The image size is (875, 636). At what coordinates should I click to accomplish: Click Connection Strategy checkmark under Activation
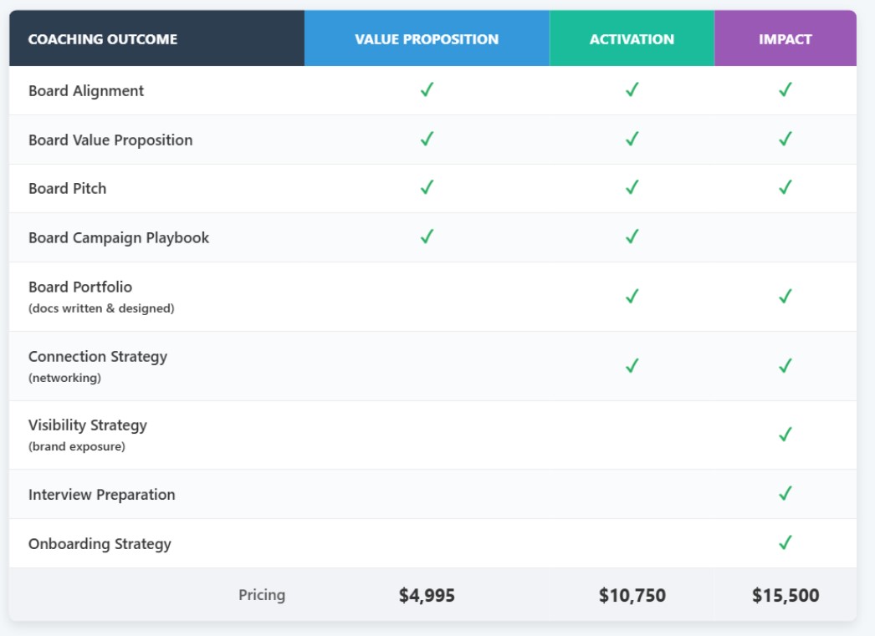[632, 366]
